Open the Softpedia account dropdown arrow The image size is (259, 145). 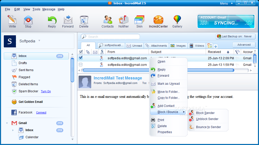39,41
